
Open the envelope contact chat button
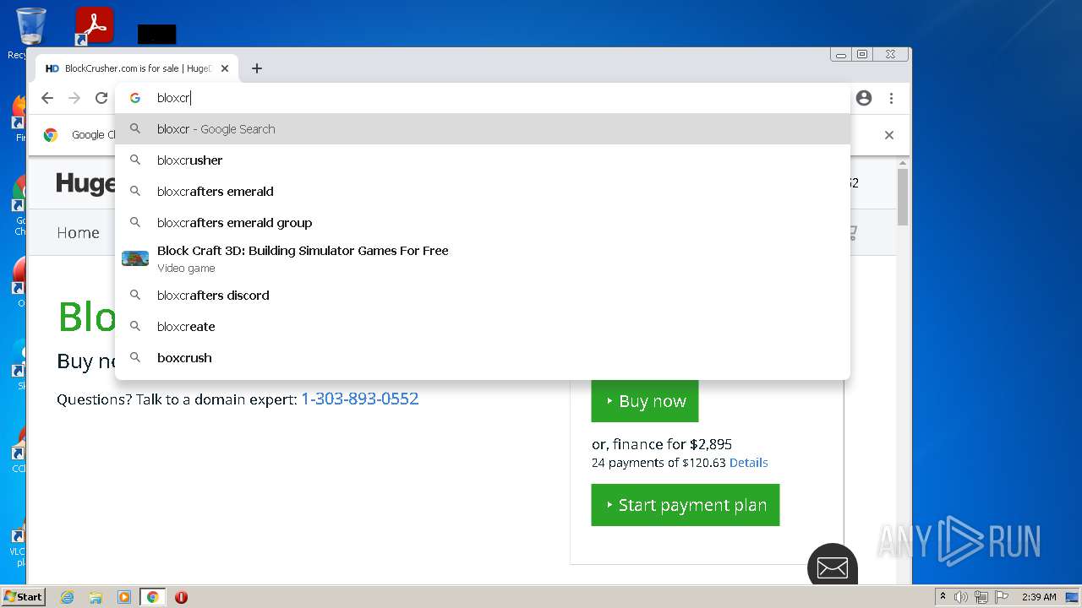coord(833,567)
